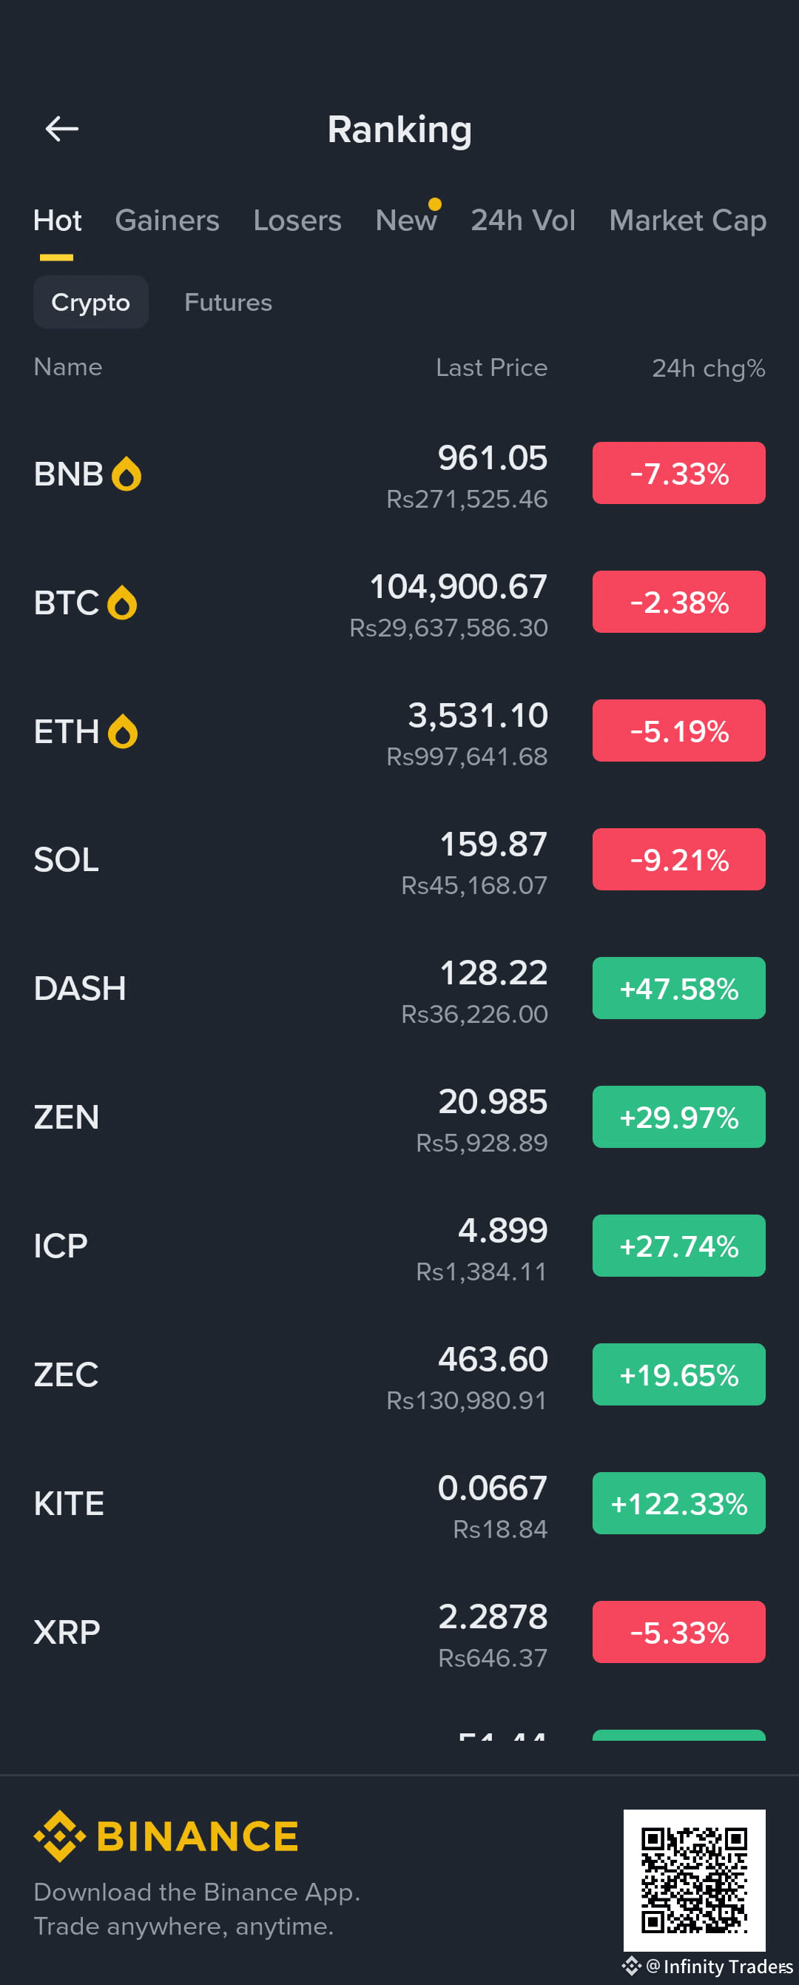This screenshot has height=1985, width=799.
Task: Switch to the Gainers tab
Action: (167, 221)
